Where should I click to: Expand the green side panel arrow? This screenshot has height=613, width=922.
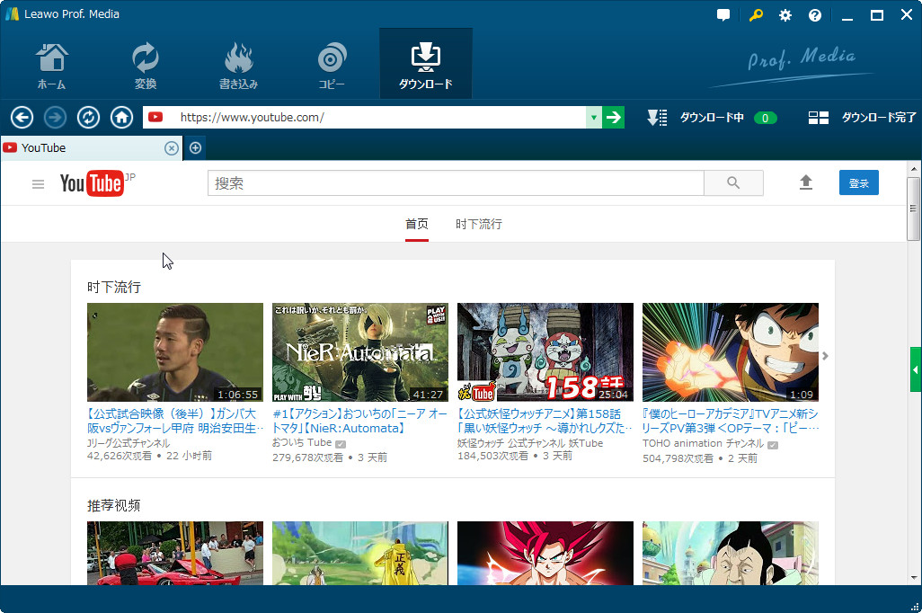coord(916,369)
